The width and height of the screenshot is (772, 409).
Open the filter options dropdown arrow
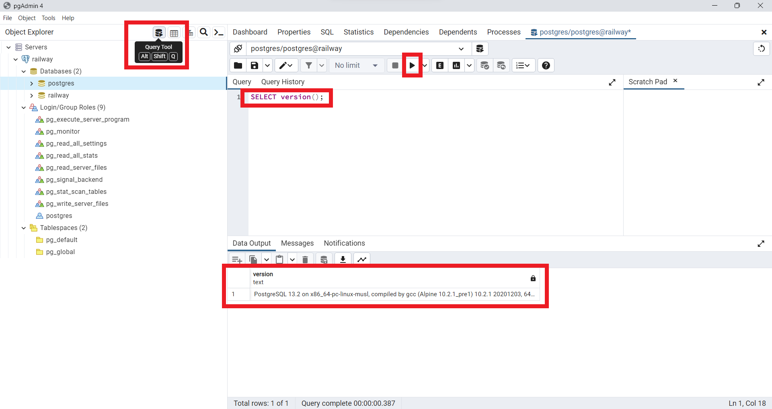pos(322,65)
